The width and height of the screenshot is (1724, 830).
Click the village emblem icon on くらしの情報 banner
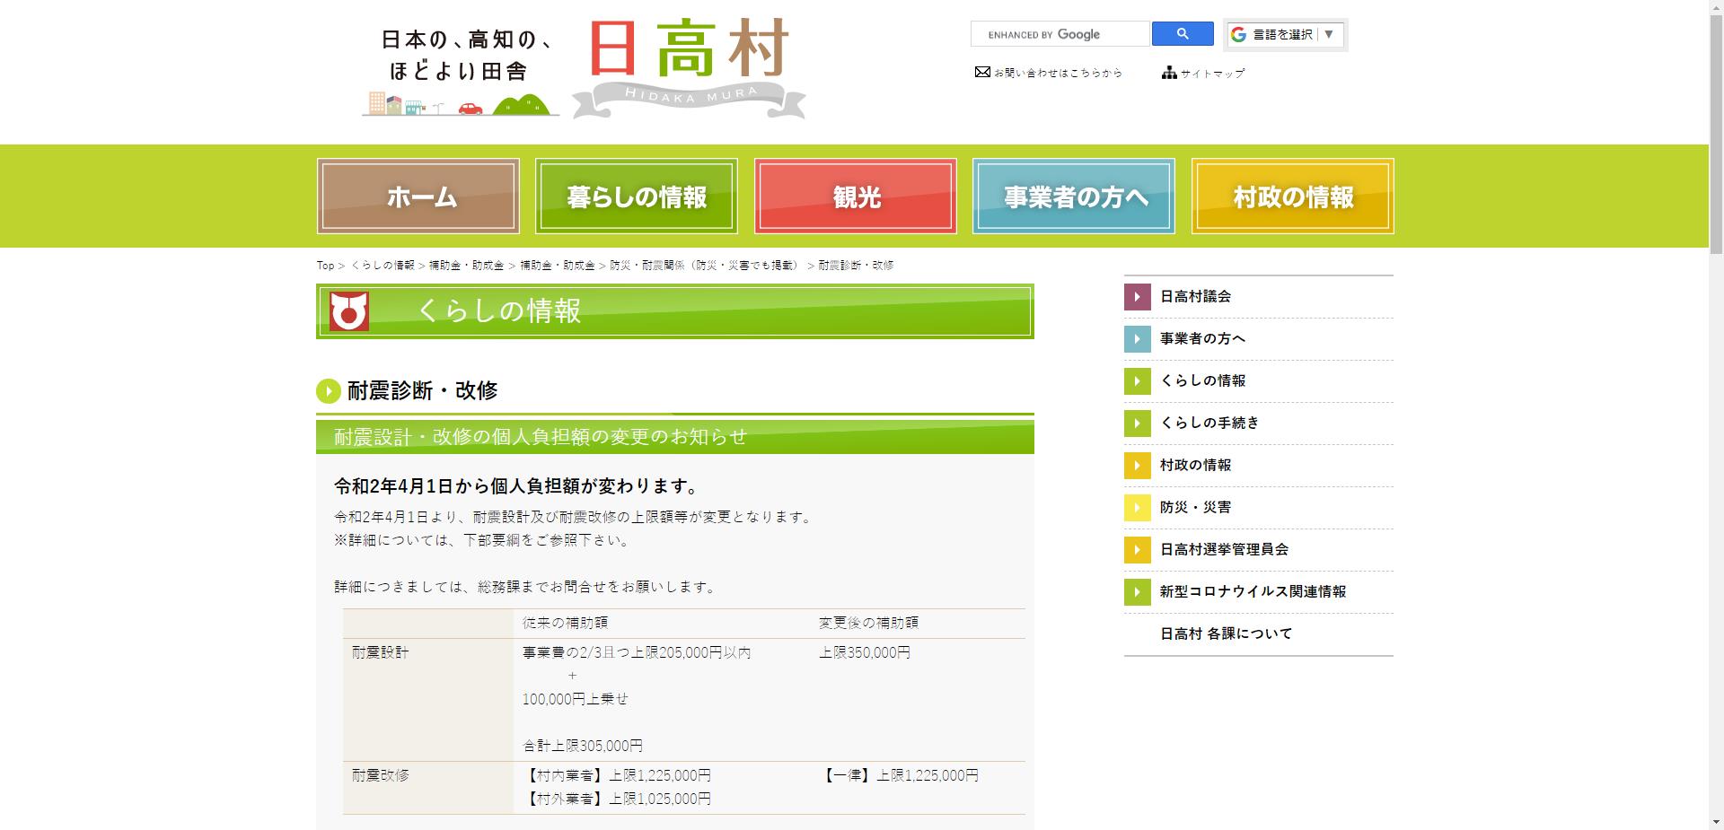pyautogui.click(x=349, y=312)
